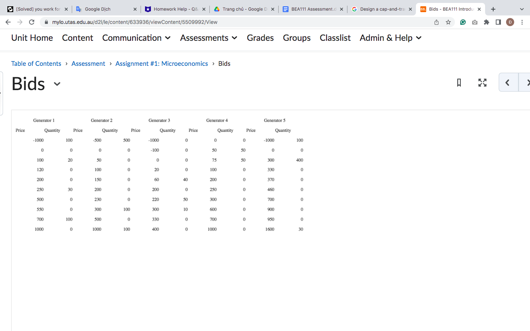Click the Generator 4 heading
Image resolution: width=530 pixels, height=331 pixels.
pyautogui.click(x=217, y=120)
